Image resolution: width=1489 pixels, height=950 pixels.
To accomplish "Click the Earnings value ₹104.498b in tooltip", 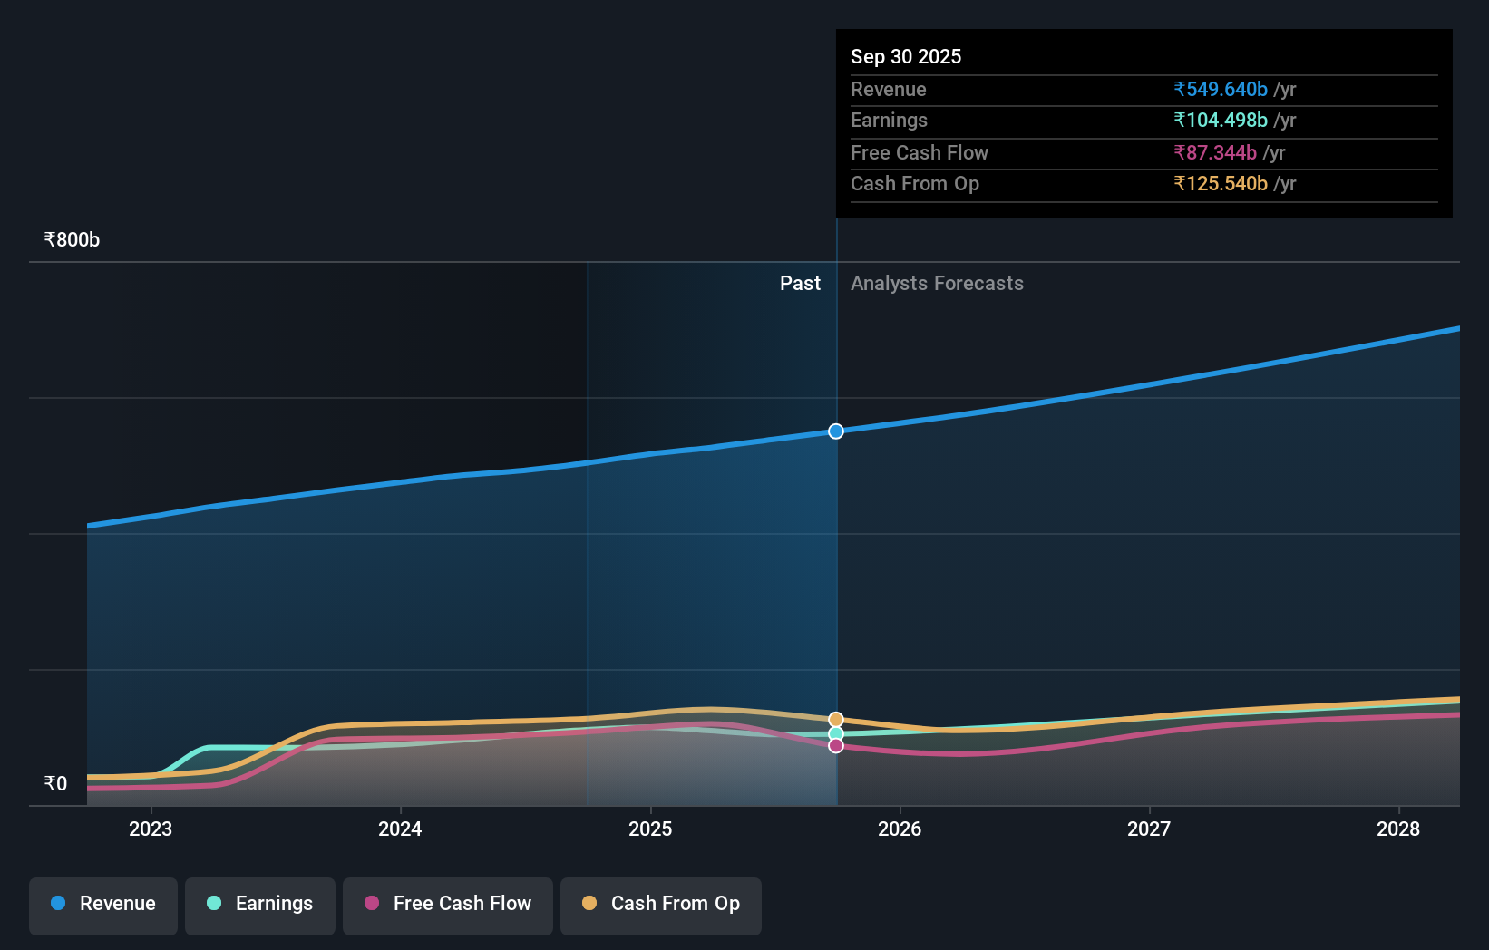I will click(1221, 121).
